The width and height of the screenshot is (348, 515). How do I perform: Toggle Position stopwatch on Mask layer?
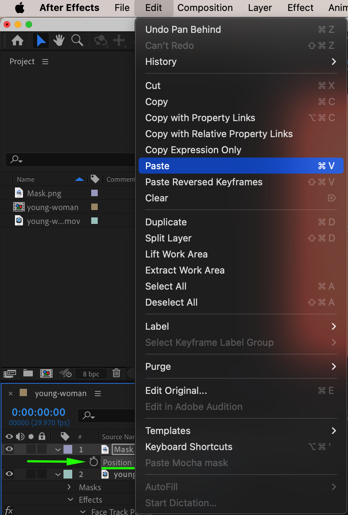click(x=94, y=462)
